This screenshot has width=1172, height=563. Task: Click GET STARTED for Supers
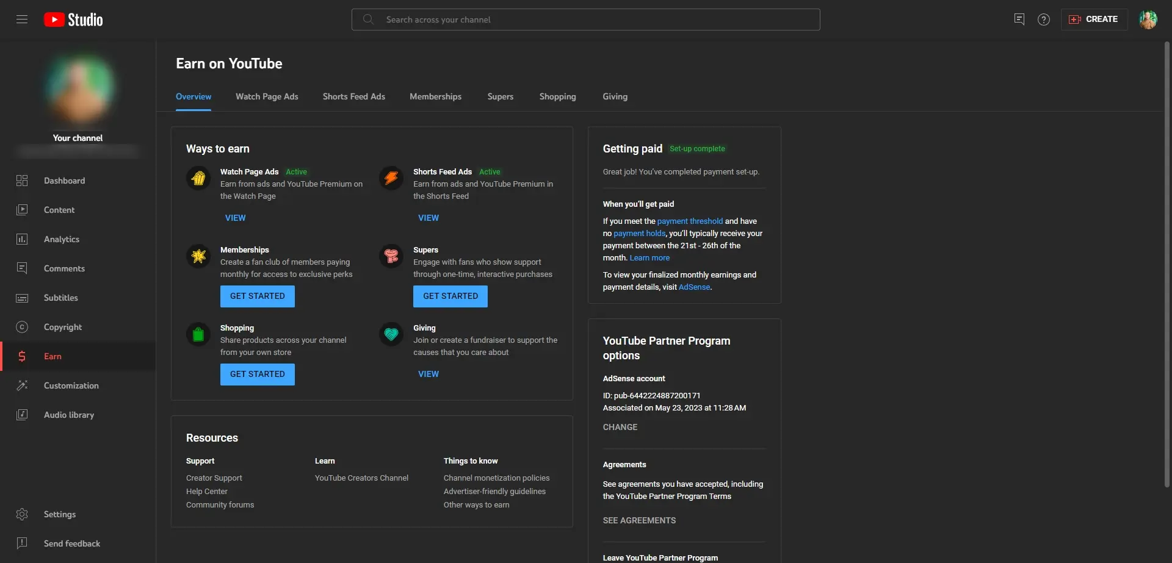pos(450,296)
